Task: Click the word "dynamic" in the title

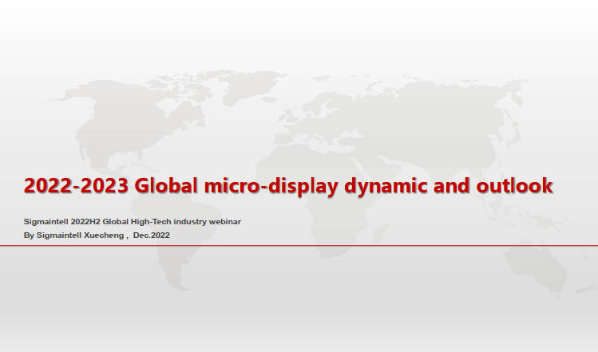Action: [x=384, y=186]
